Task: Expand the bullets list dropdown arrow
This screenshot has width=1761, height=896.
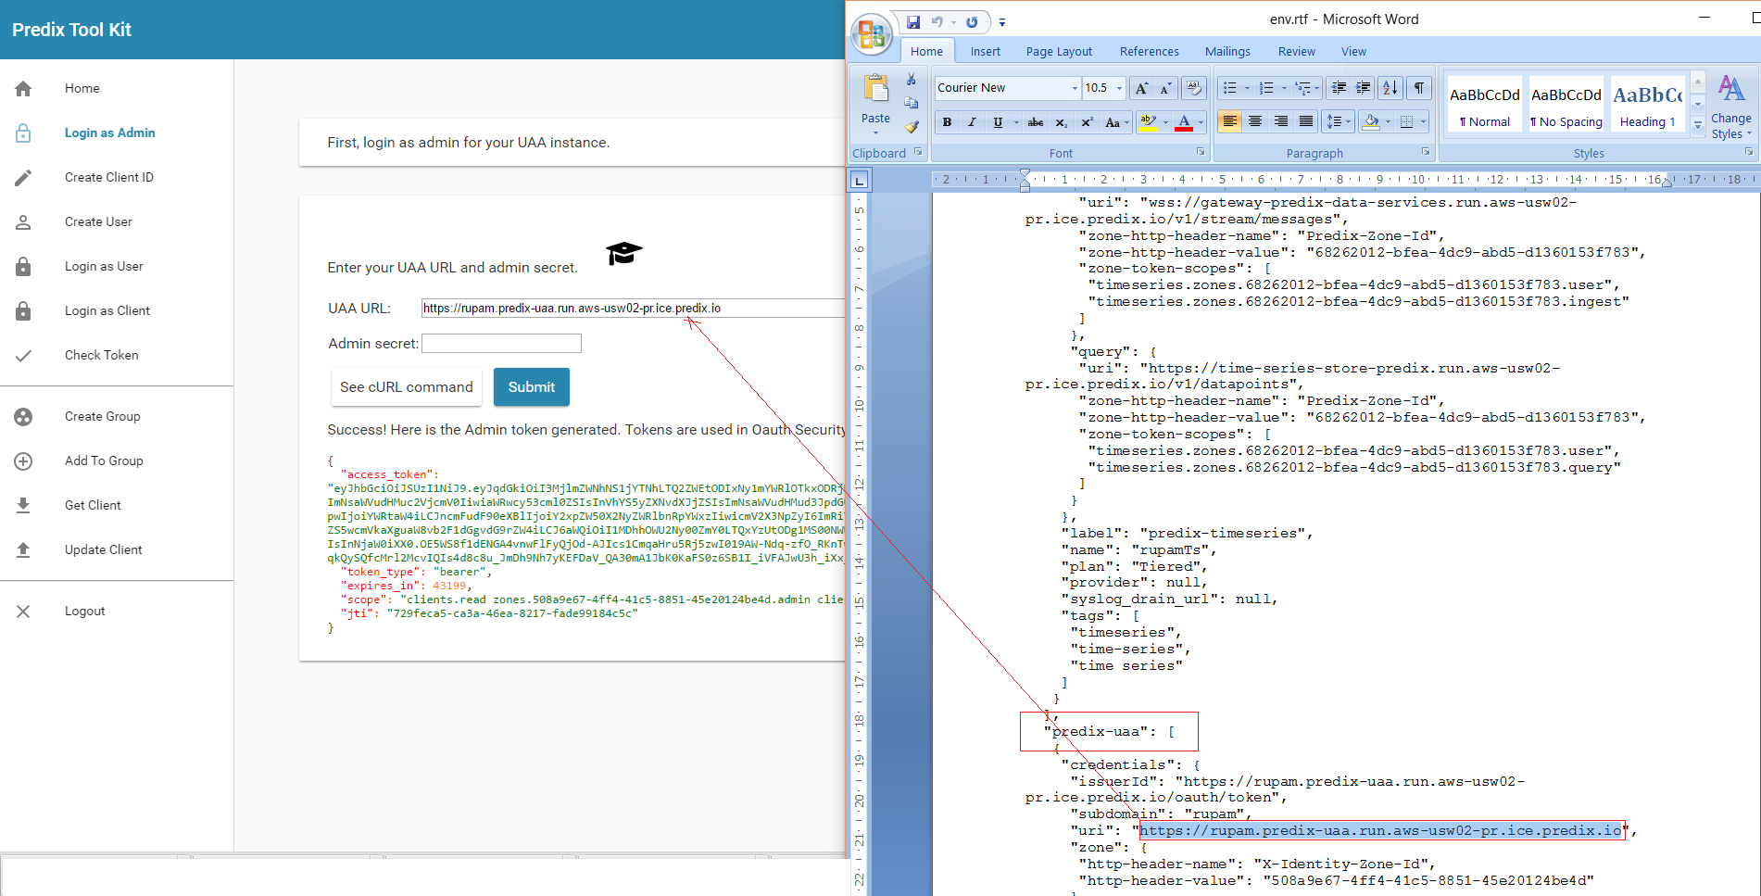Action: pyautogui.click(x=1247, y=88)
